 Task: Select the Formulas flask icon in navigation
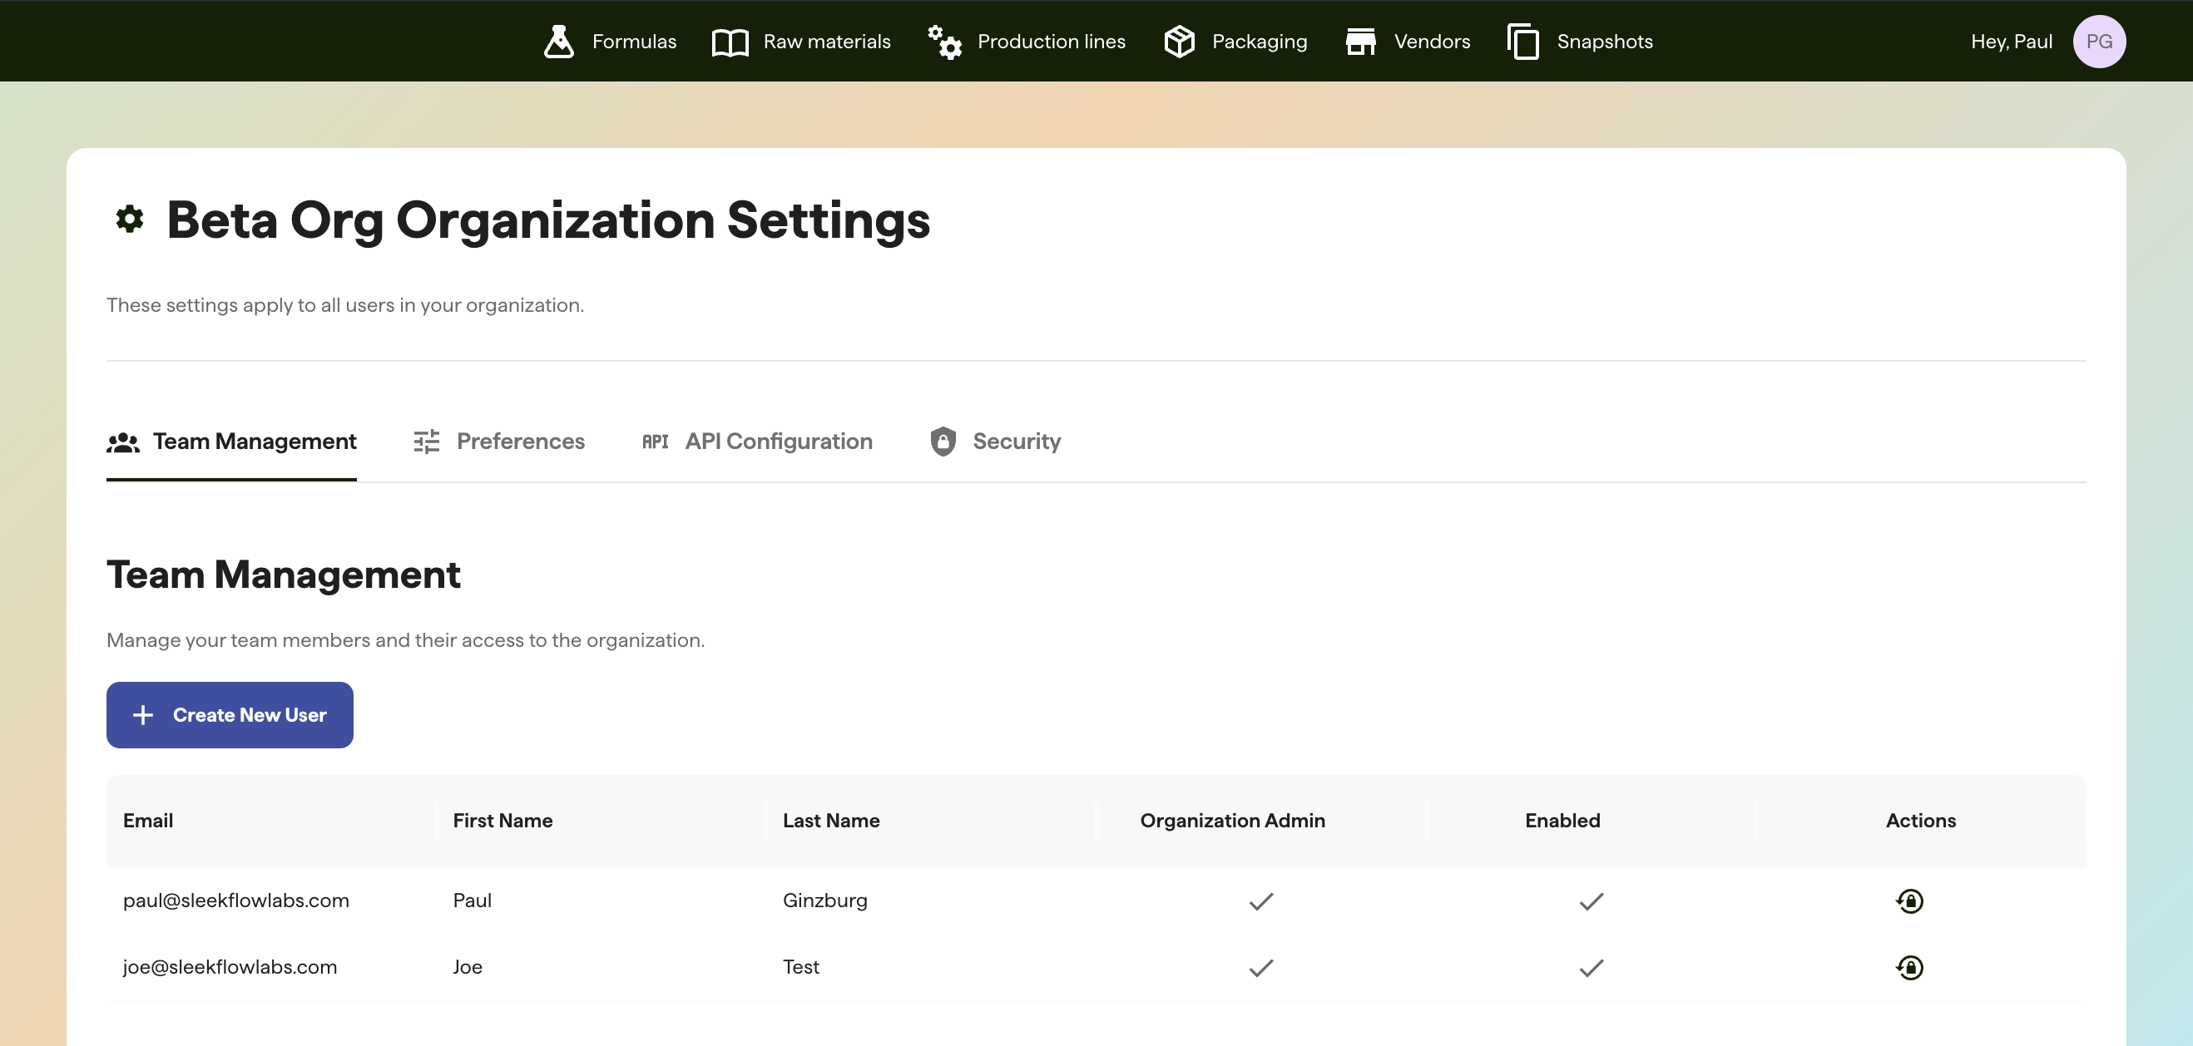click(559, 41)
